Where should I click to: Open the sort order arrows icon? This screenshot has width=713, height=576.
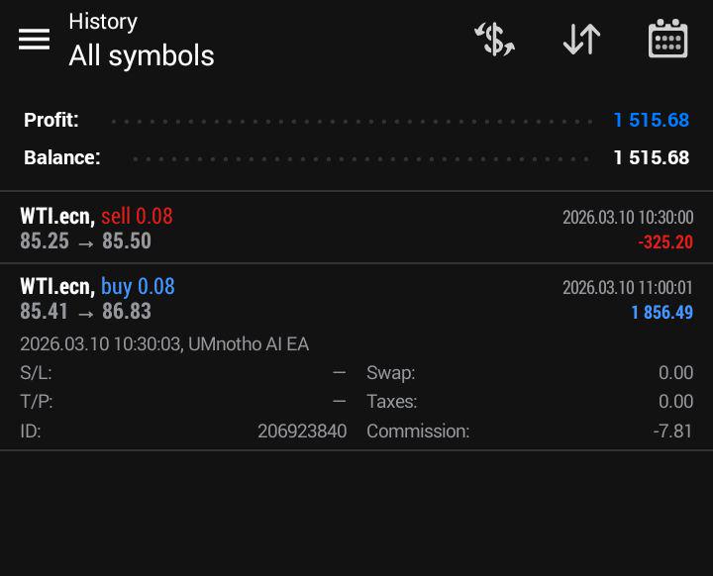(x=581, y=40)
